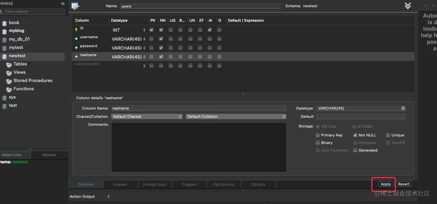This screenshot has height=204, width=437.
Task: Switch to the Columns tab
Action: click(x=86, y=184)
